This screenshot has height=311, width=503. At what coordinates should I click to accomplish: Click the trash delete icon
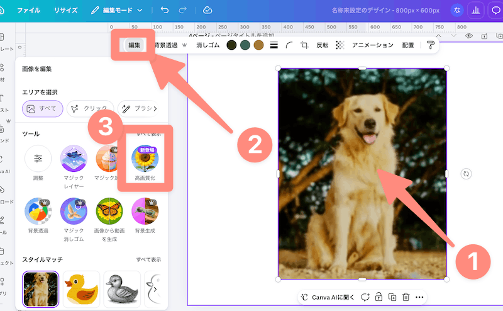point(406,297)
